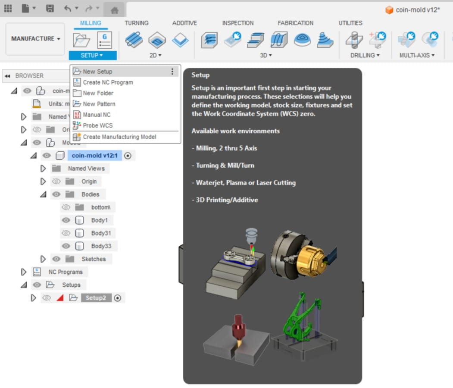This screenshot has height=388, width=453.
Task: Hide the Bodies folder
Action: pos(56,194)
